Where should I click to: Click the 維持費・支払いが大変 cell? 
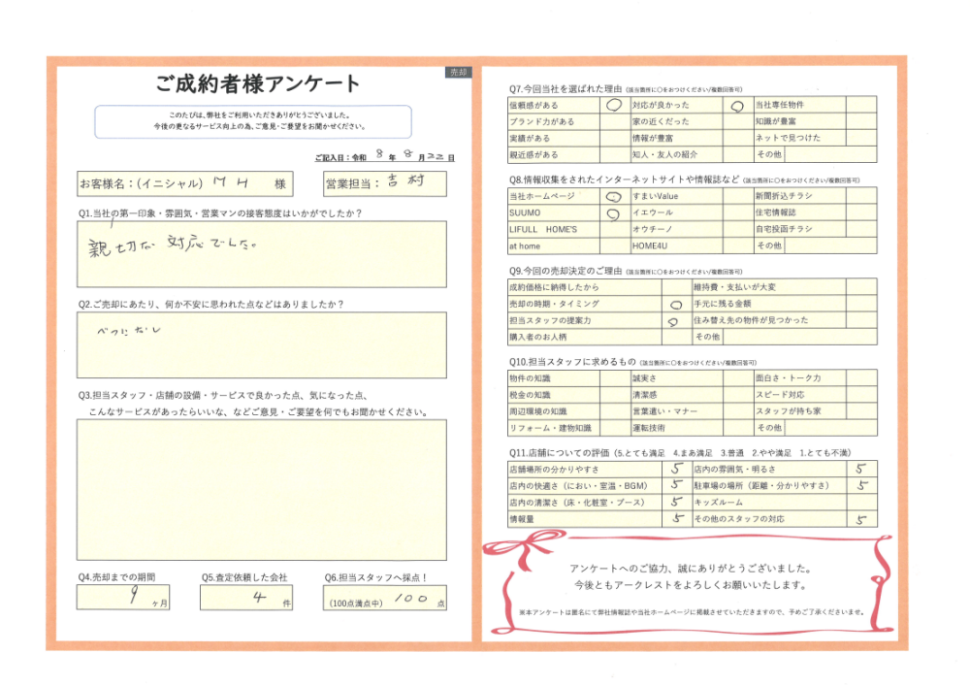[x=769, y=287]
